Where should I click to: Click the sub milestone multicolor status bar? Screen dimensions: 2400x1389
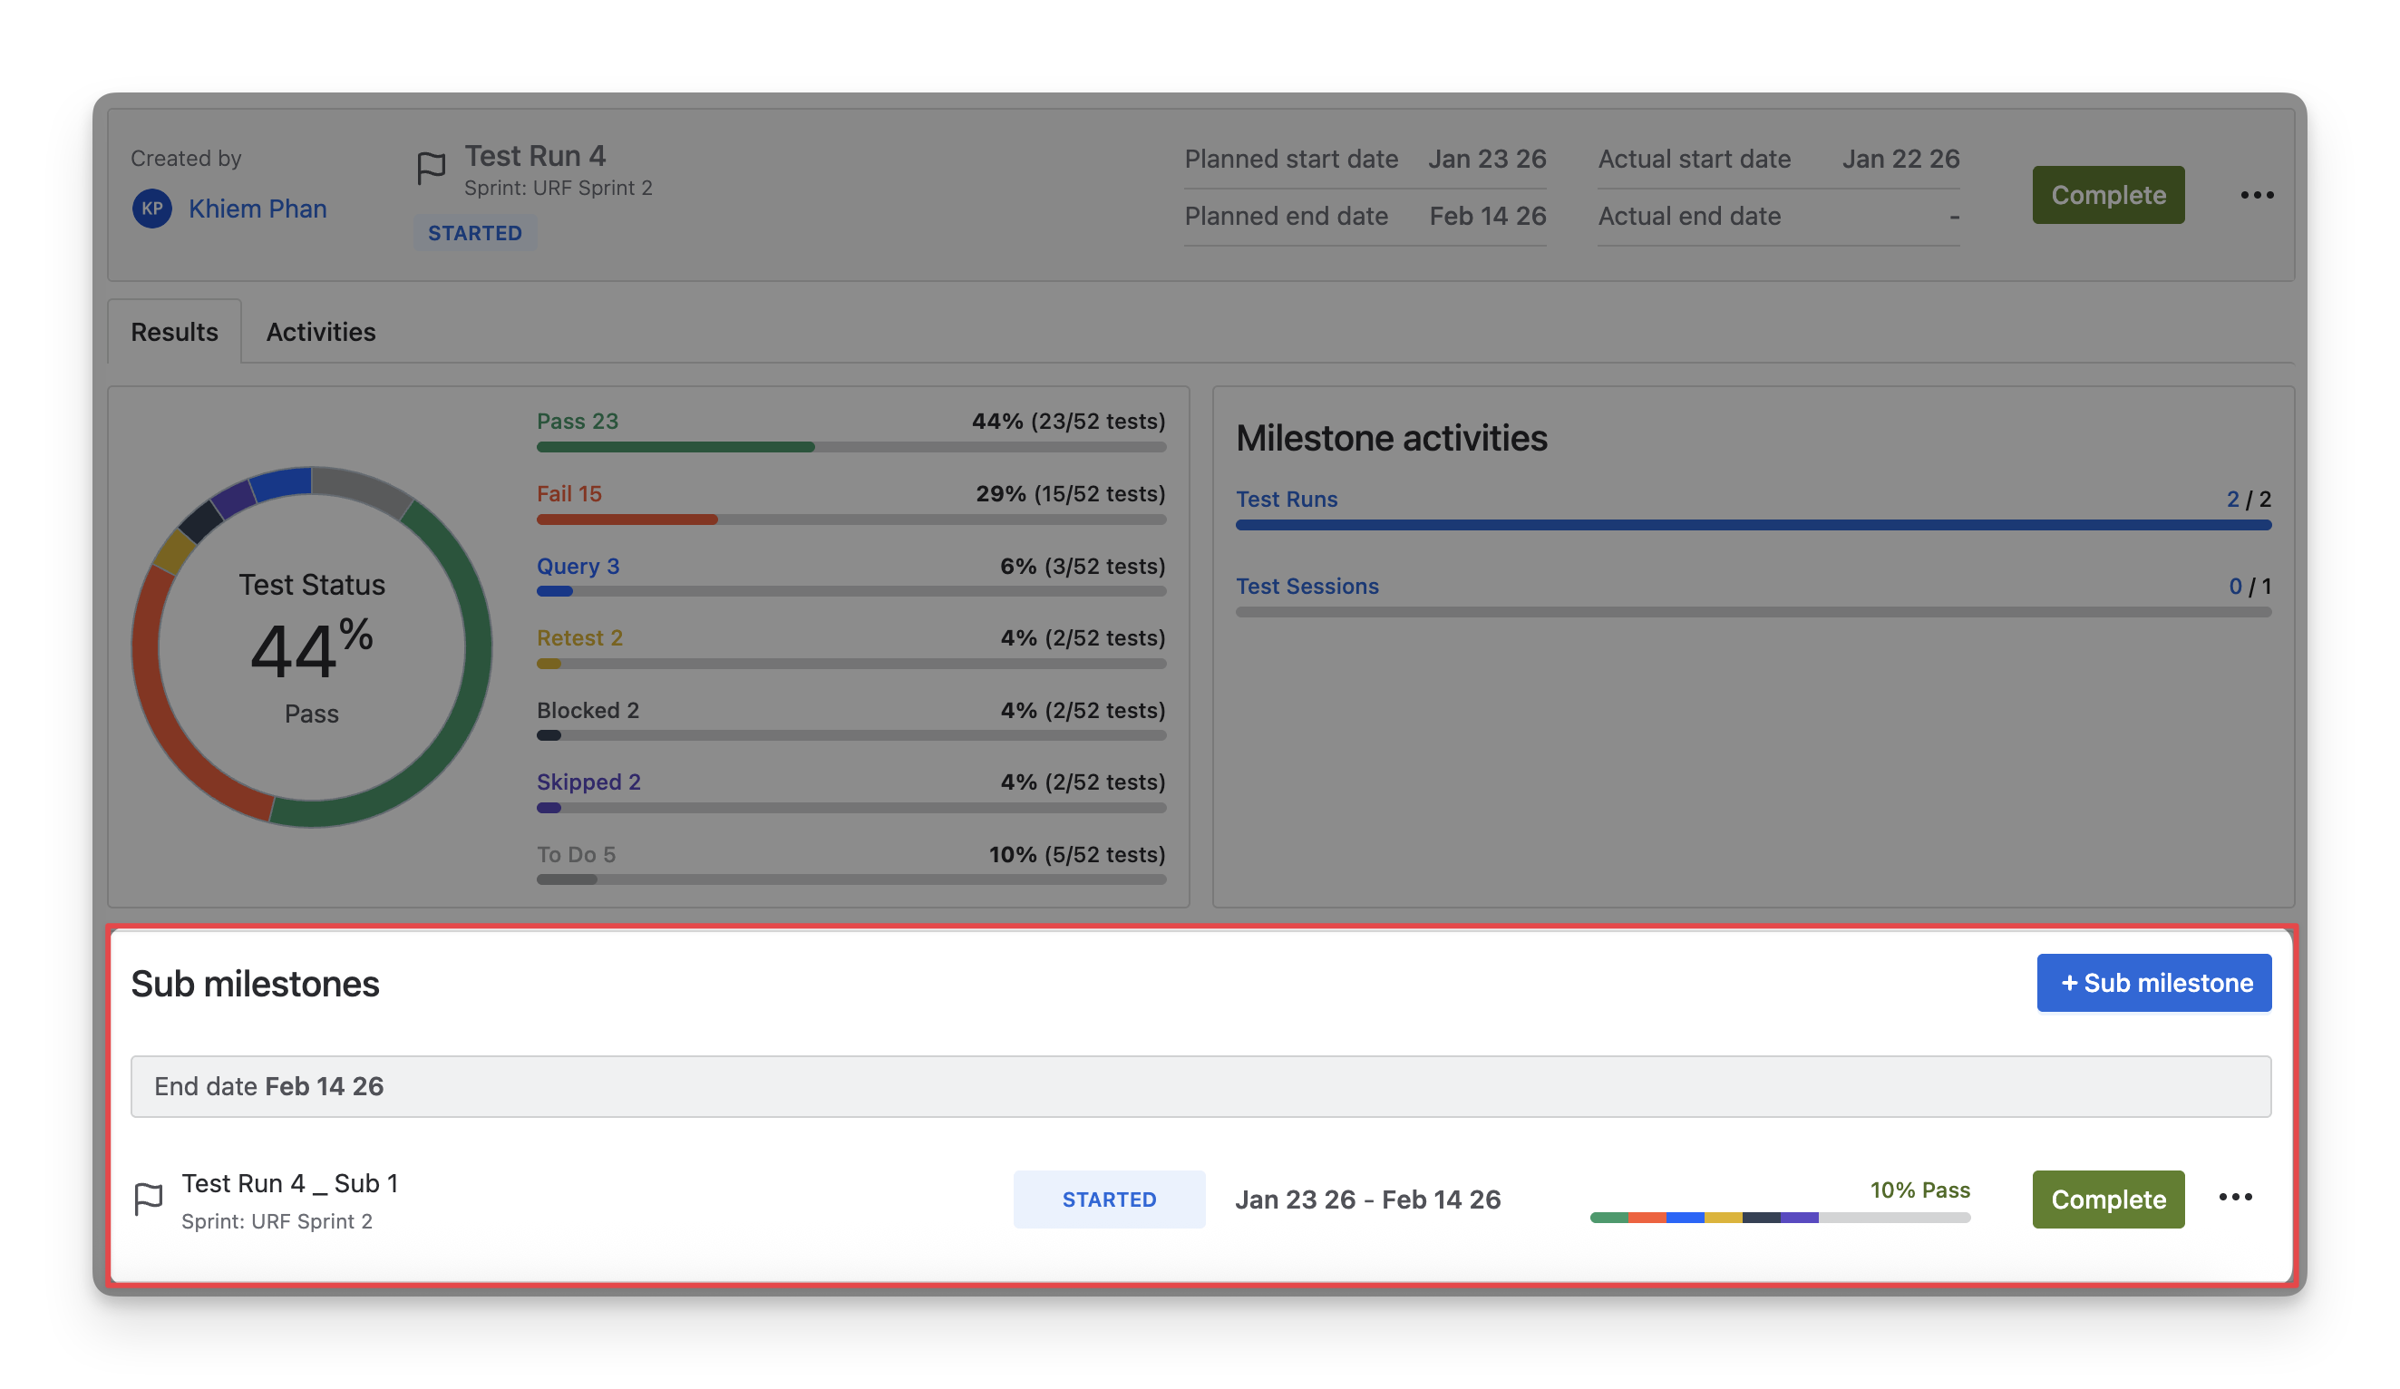tap(1779, 1218)
